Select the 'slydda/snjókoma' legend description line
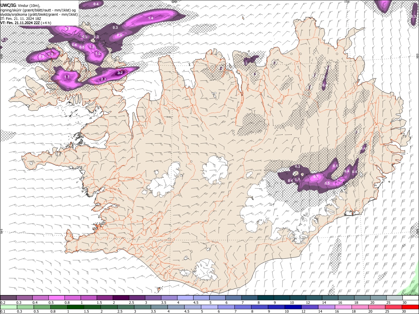419x314 pixels. point(39,14)
